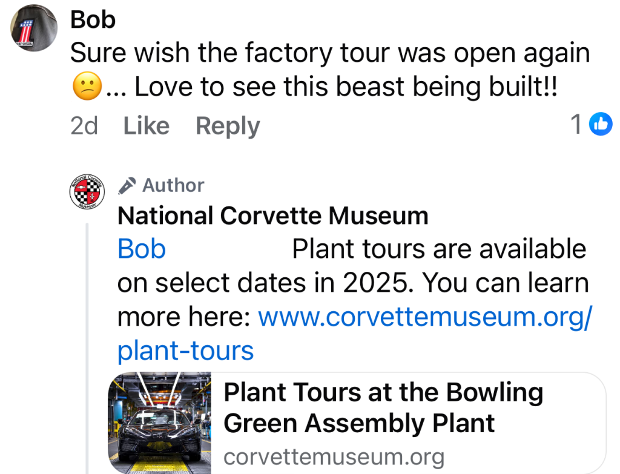Tap the confused face emoji in comment

tap(86, 88)
